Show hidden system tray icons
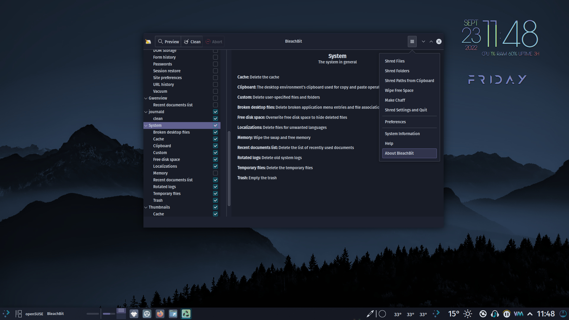The image size is (569, 320). [530, 314]
